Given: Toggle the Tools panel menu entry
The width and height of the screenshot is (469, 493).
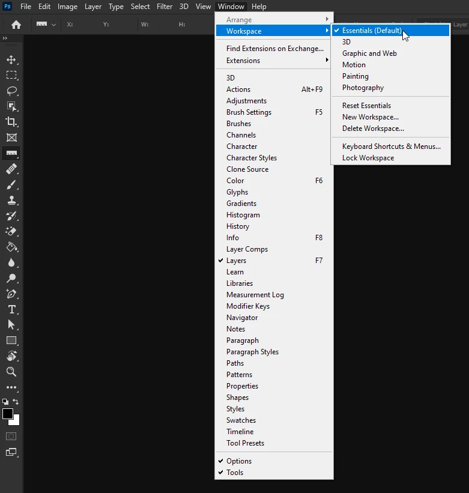Looking at the screenshot, I should pyautogui.click(x=274, y=472).
